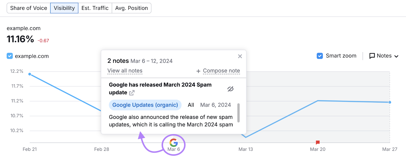
Task: Click the chart data point at Mar 27
Action: (389, 102)
